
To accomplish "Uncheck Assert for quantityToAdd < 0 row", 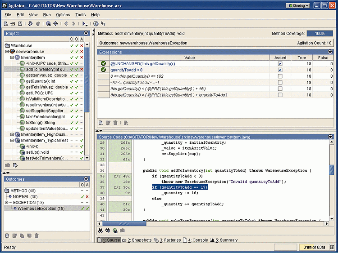I will coord(280,70).
